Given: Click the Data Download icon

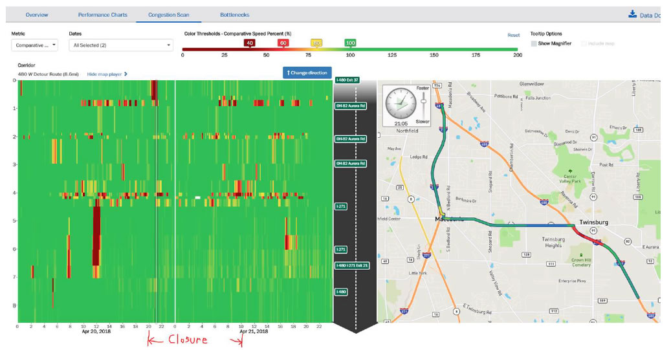Looking at the screenshot, I should pyautogui.click(x=632, y=14).
